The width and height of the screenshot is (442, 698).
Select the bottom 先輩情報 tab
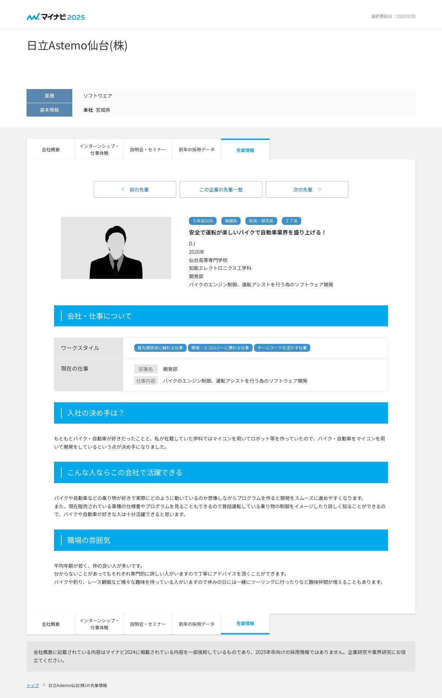point(245,624)
